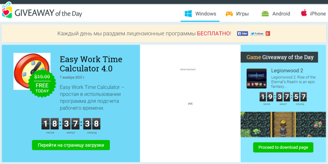This screenshot has height=164, width=328.
Task: Click the Facebook Like button
Action: (242, 34)
